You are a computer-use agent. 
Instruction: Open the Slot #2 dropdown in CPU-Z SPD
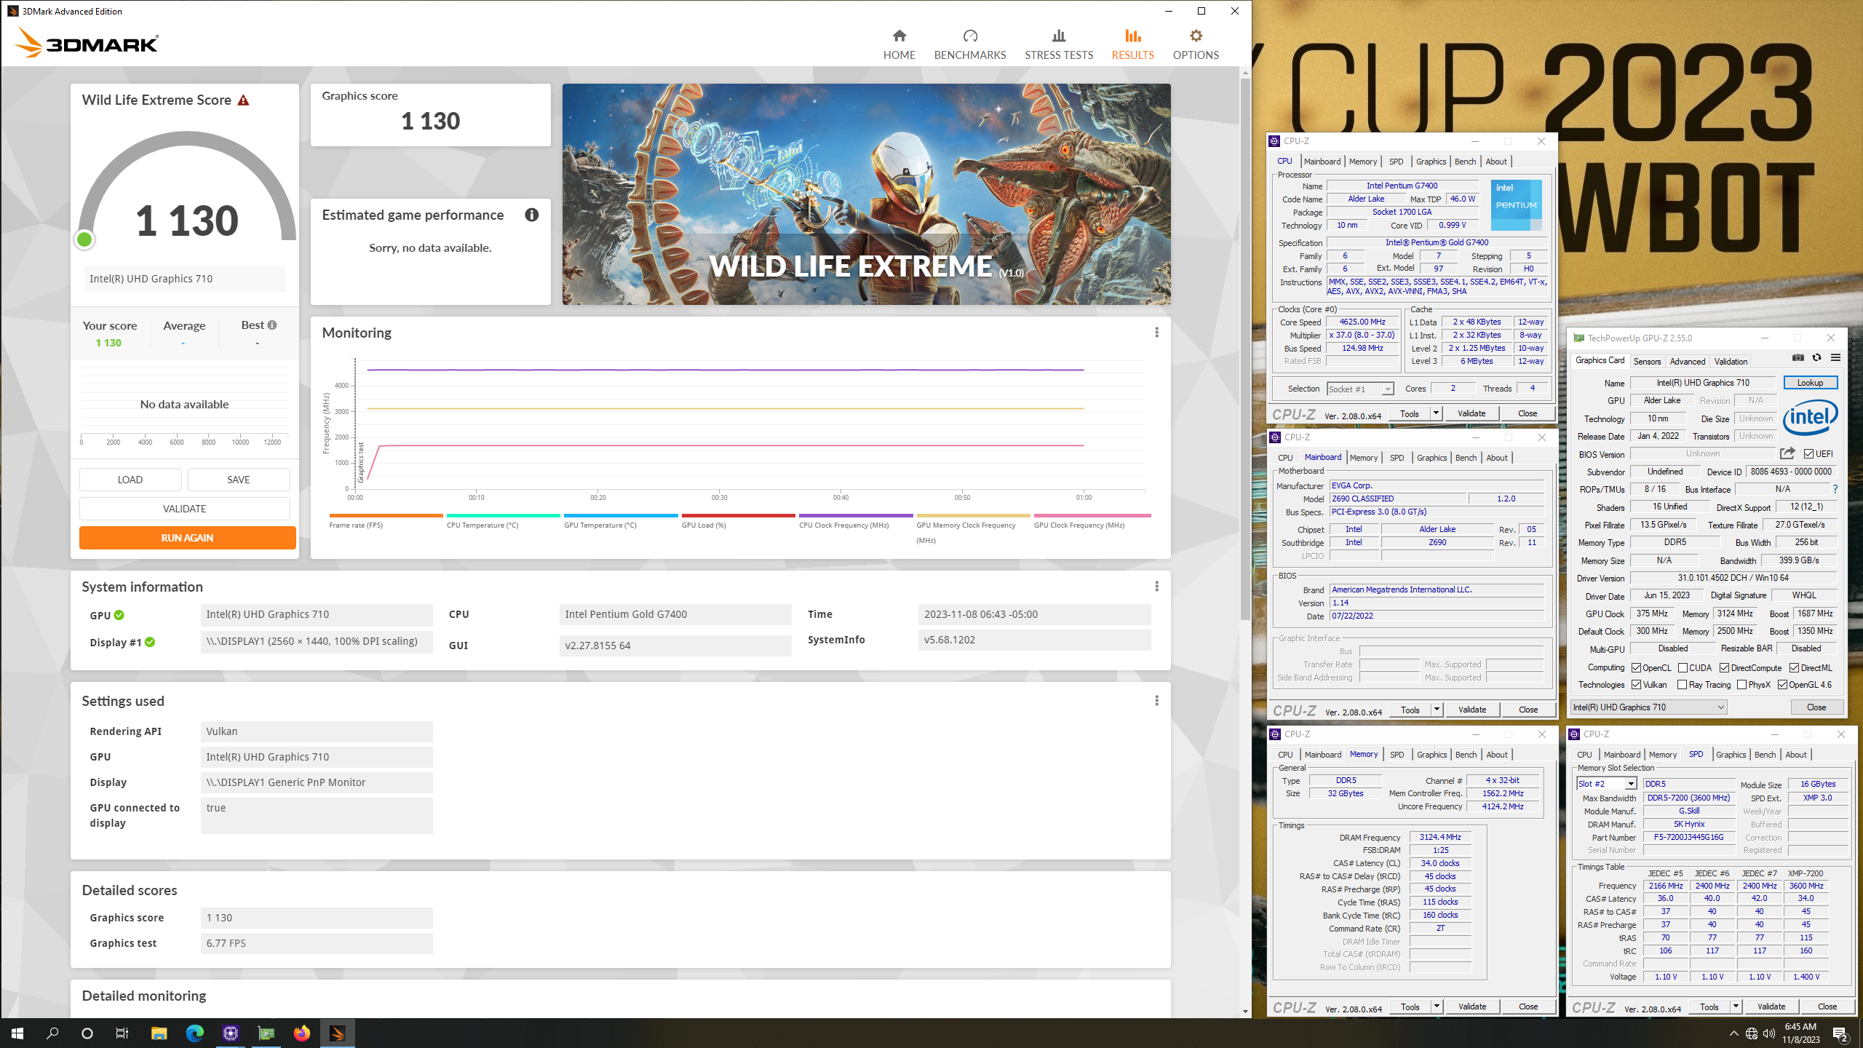1607,784
